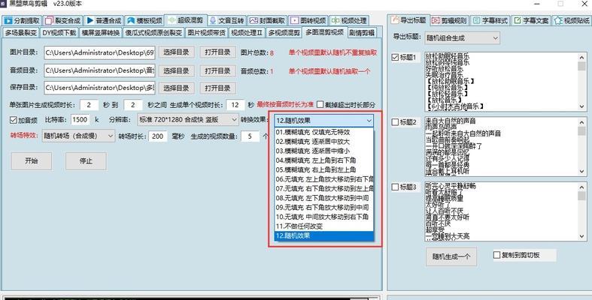Click the 标题1 list scrollbar down arrow
The width and height of the screenshot is (592, 300).
coord(581,107)
